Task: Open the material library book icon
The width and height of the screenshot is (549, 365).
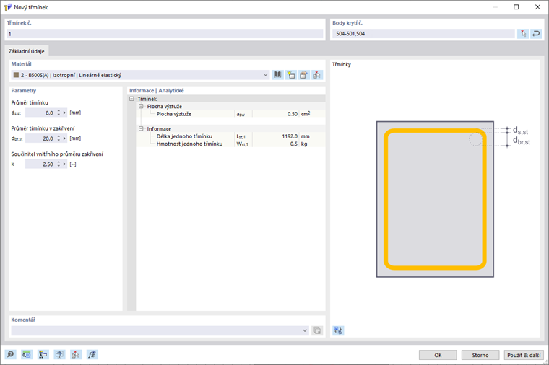Action: coord(277,75)
